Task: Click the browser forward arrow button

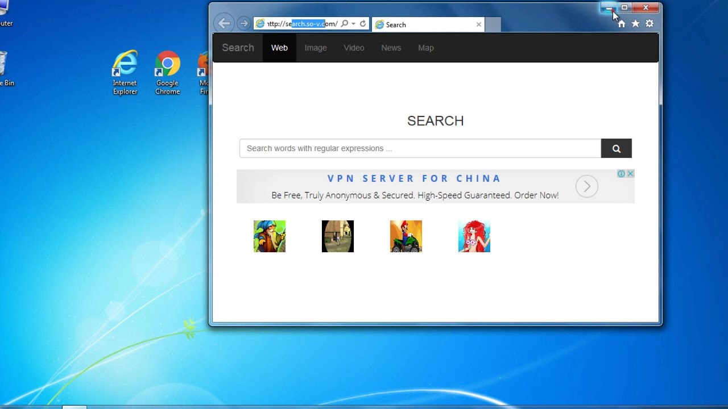Action: coord(243,23)
